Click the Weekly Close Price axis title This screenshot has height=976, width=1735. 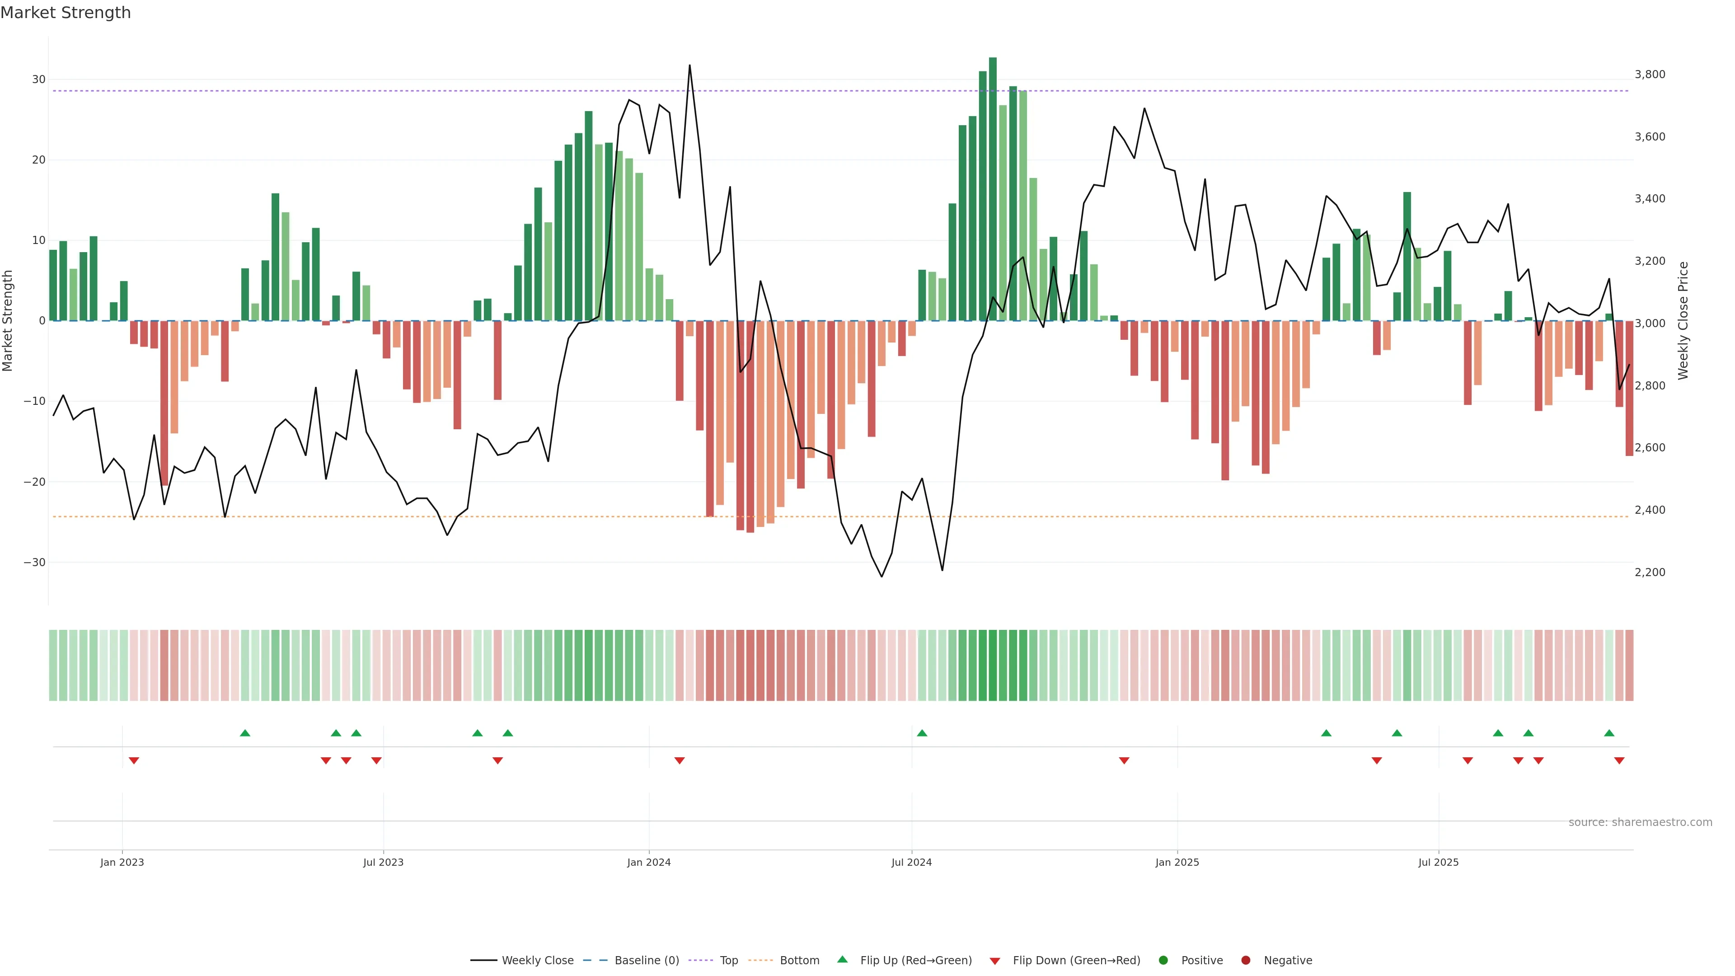coord(1683,321)
